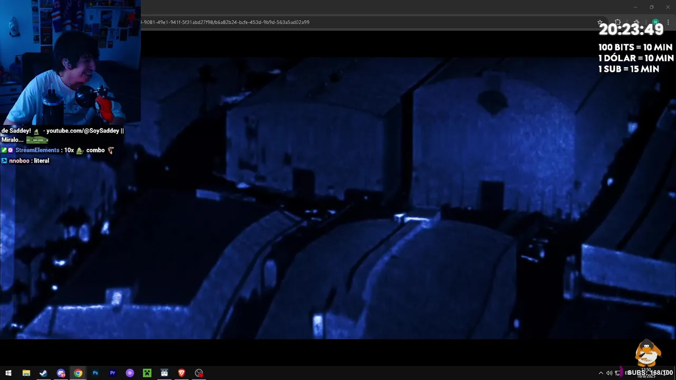
Task: Open the purple audio waveform app
Action: pos(130,373)
